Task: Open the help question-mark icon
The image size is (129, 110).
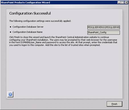Action: (x=10, y=94)
